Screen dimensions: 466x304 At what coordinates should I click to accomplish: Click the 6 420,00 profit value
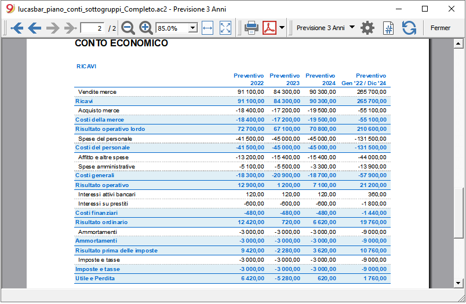coord(253,279)
